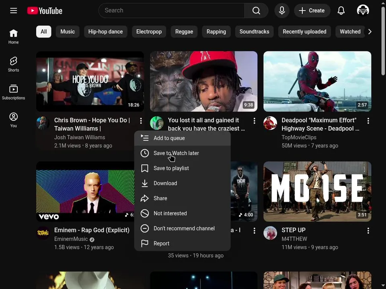386x289 pixels.
Task: Open more options for Chris Brown video
Action: (141, 121)
